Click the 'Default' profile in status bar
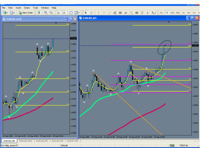The image size is (201, 148). (x=64, y=145)
